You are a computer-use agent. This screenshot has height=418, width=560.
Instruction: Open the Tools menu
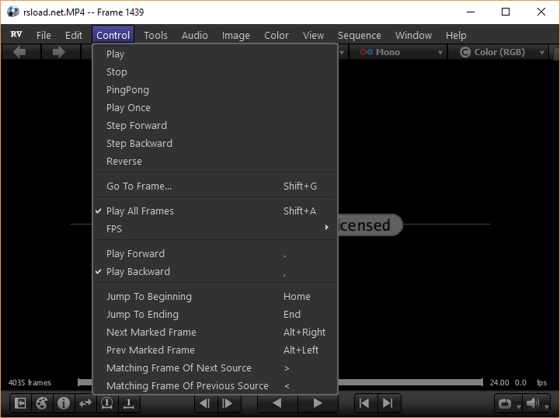[155, 35]
